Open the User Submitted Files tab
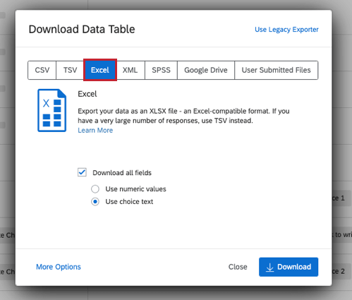 point(277,70)
